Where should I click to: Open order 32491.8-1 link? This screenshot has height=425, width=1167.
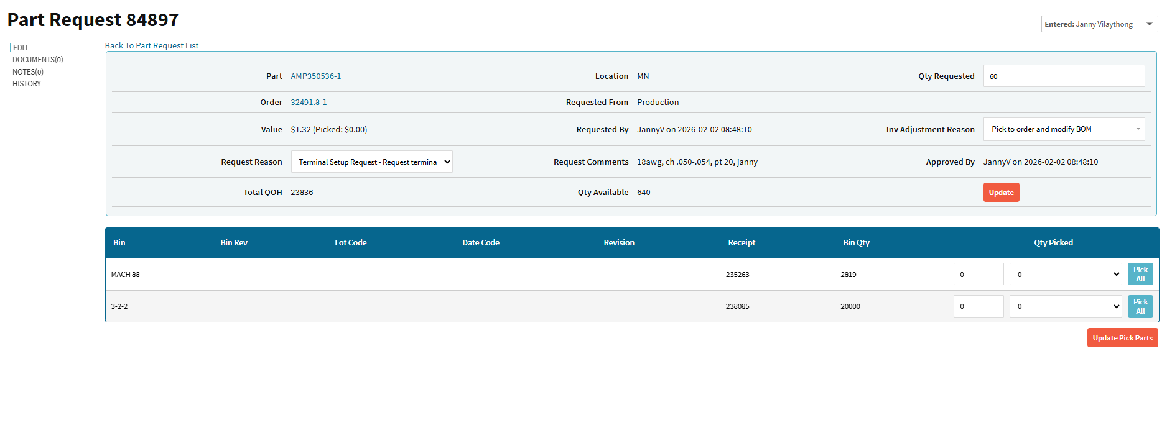309,103
